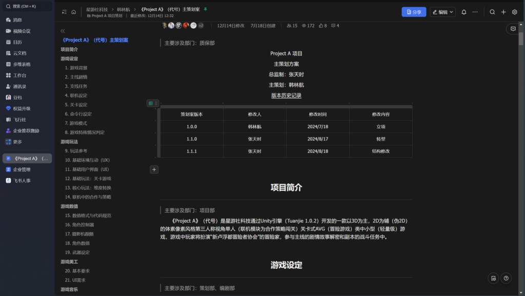Click the 韩林航 breadcrumb link

123,9
